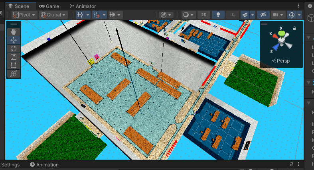Toggle scene visibility eye icon

click(x=263, y=15)
